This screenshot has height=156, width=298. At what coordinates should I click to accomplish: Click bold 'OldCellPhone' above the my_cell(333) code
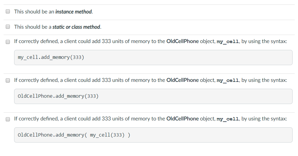182,119
